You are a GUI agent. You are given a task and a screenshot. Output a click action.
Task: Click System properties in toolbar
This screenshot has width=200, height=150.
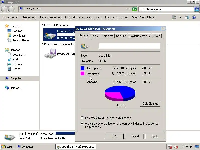[x=50, y=17]
